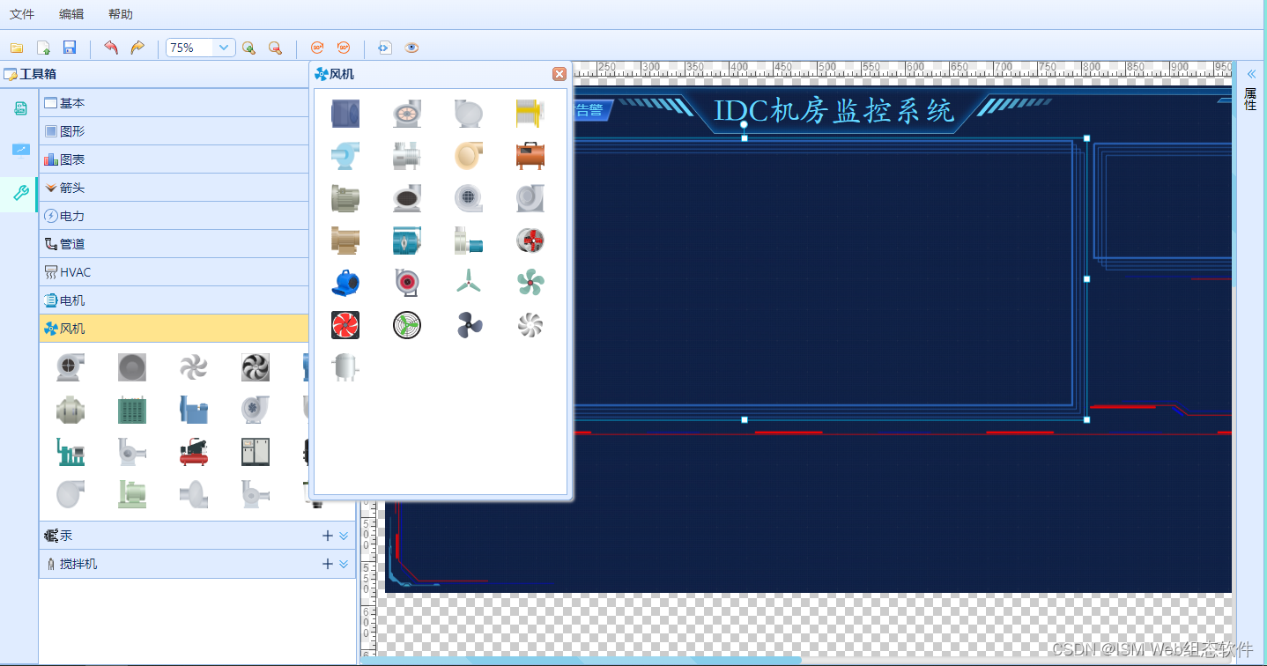Select the gray square fan in toolbox
The width and height of the screenshot is (1267, 666).
[x=132, y=367]
